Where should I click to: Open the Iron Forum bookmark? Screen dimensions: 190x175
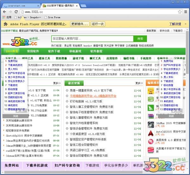point(52,17)
